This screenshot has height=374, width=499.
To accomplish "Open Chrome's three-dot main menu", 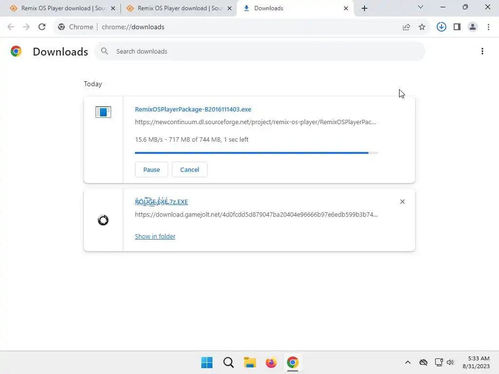I will (x=488, y=27).
